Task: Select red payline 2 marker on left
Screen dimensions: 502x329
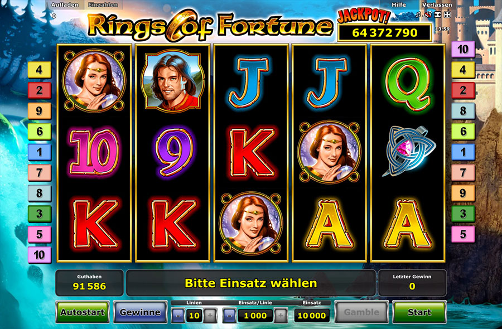Action: 40,90
